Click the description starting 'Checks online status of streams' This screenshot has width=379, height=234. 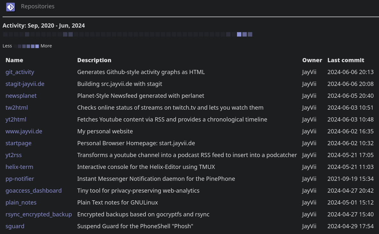(x=170, y=108)
